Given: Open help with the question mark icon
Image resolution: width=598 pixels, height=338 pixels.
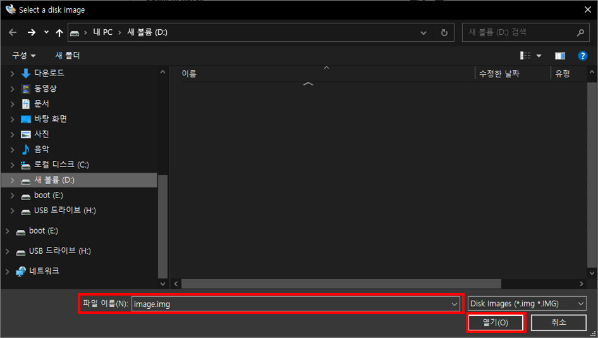Looking at the screenshot, I should coord(582,56).
